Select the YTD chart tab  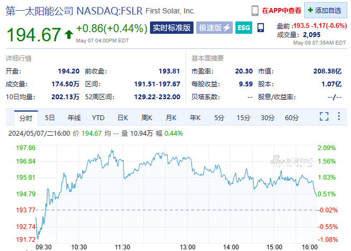point(98,117)
